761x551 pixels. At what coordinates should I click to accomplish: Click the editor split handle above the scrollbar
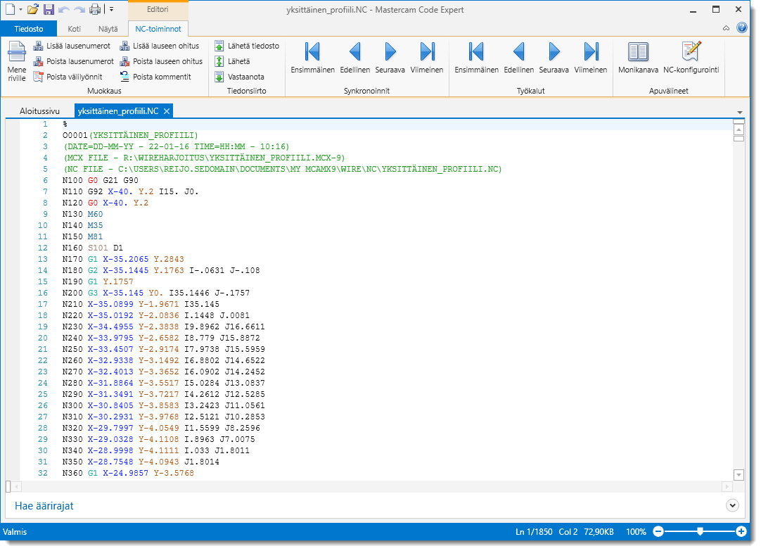[738, 121]
